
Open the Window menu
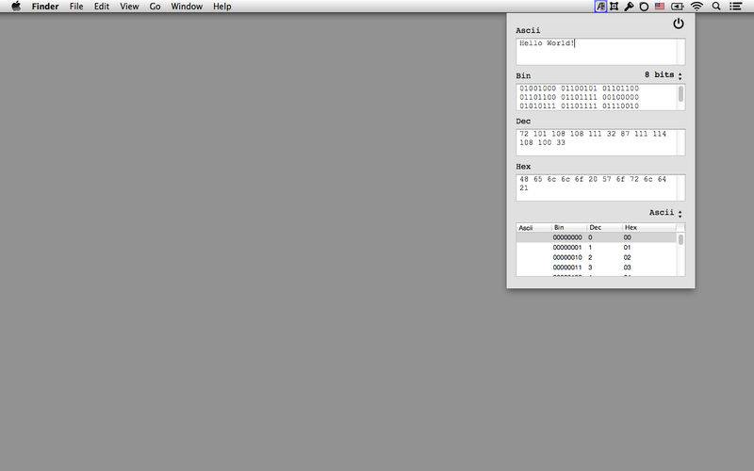click(x=187, y=7)
